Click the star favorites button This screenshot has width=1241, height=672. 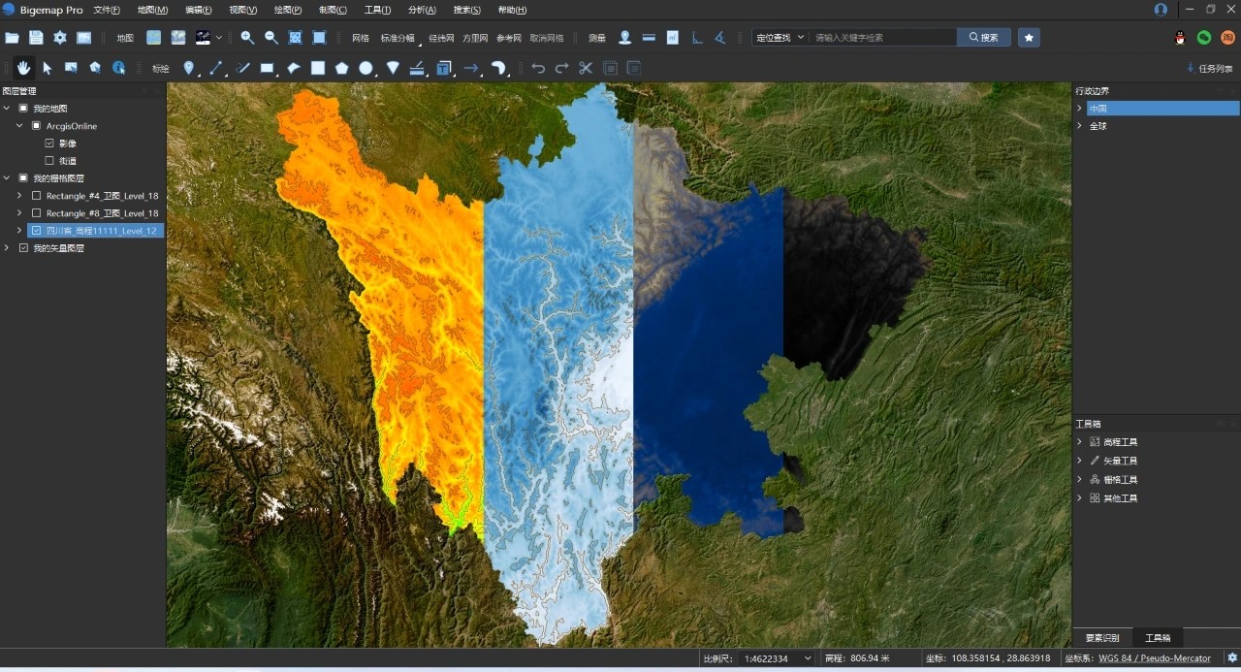pos(1029,37)
